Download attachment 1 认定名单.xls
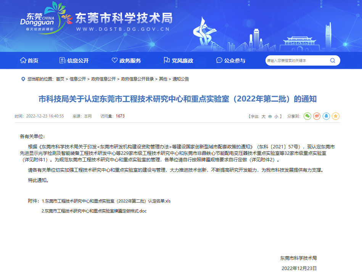This screenshot has height=275, width=362. coord(106,201)
